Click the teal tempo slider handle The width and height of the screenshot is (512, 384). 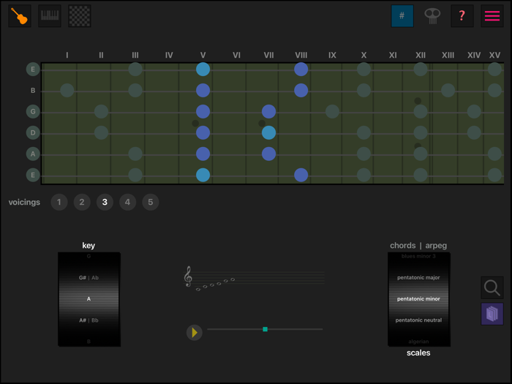pos(265,329)
